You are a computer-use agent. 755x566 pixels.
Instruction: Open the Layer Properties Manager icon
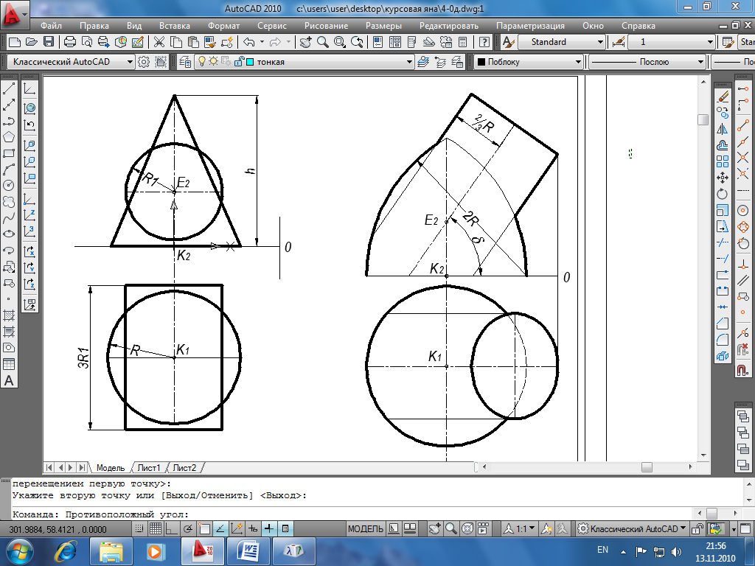point(185,62)
